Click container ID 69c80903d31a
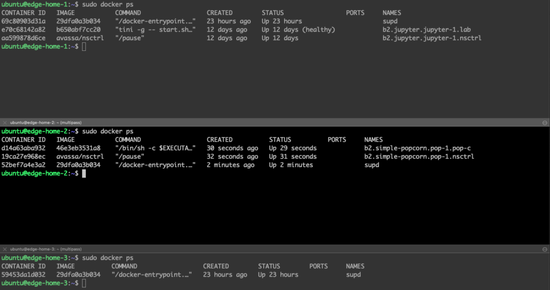Viewport: 550px width, 290px height. point(23,21)
